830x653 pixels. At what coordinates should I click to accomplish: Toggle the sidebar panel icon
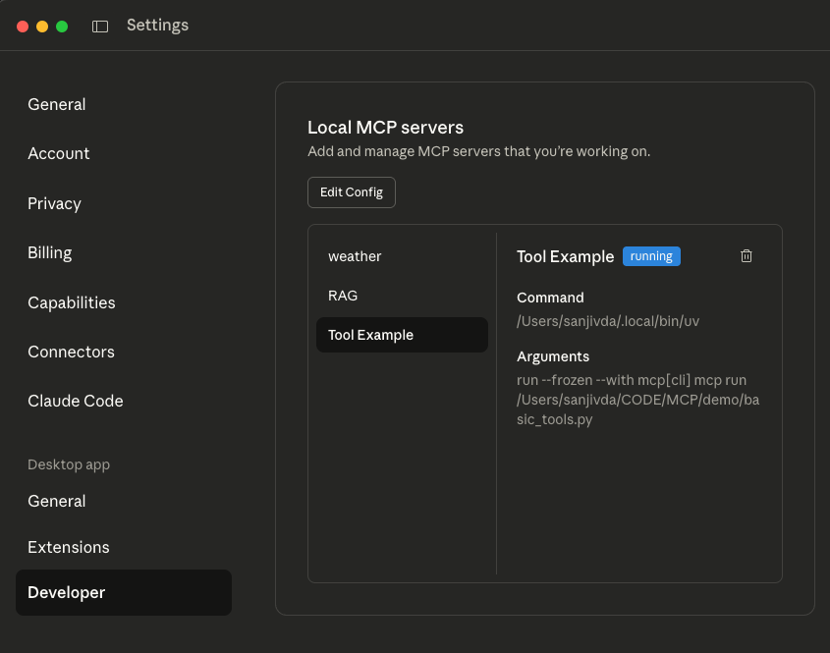coord(100,27)
